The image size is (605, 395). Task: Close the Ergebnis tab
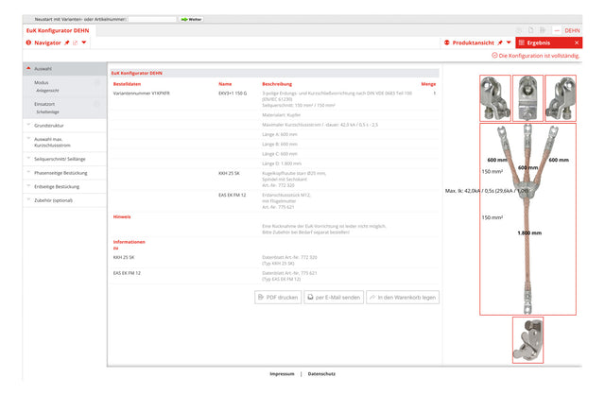tap(577, 43)
